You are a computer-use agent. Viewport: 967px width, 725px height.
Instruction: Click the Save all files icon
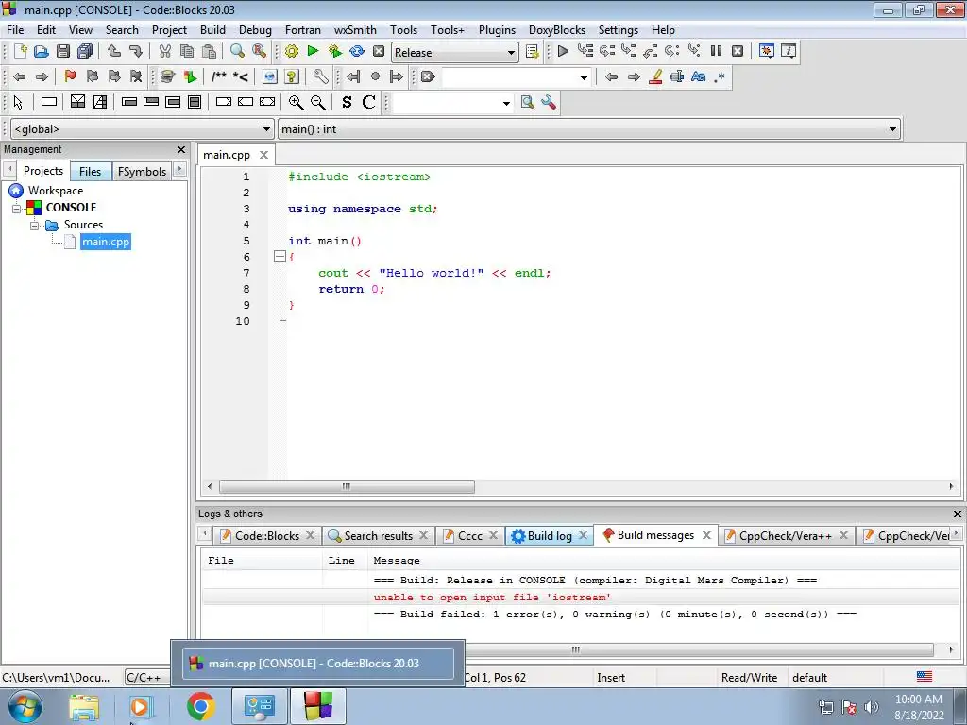tap(85, 51)
